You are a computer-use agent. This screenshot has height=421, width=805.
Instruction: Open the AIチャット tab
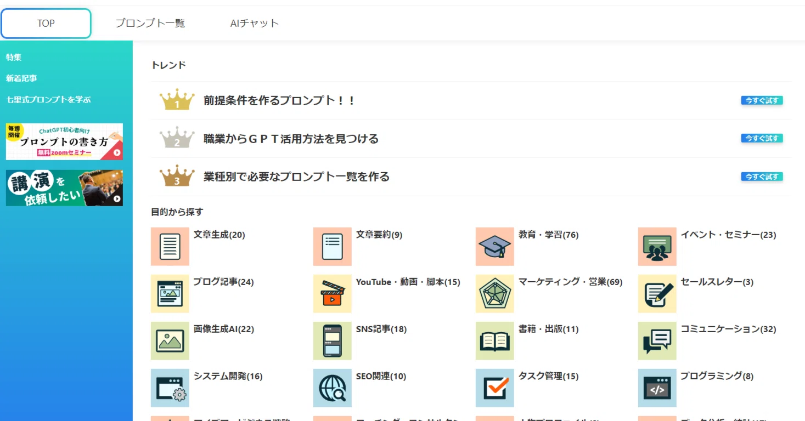255,24
